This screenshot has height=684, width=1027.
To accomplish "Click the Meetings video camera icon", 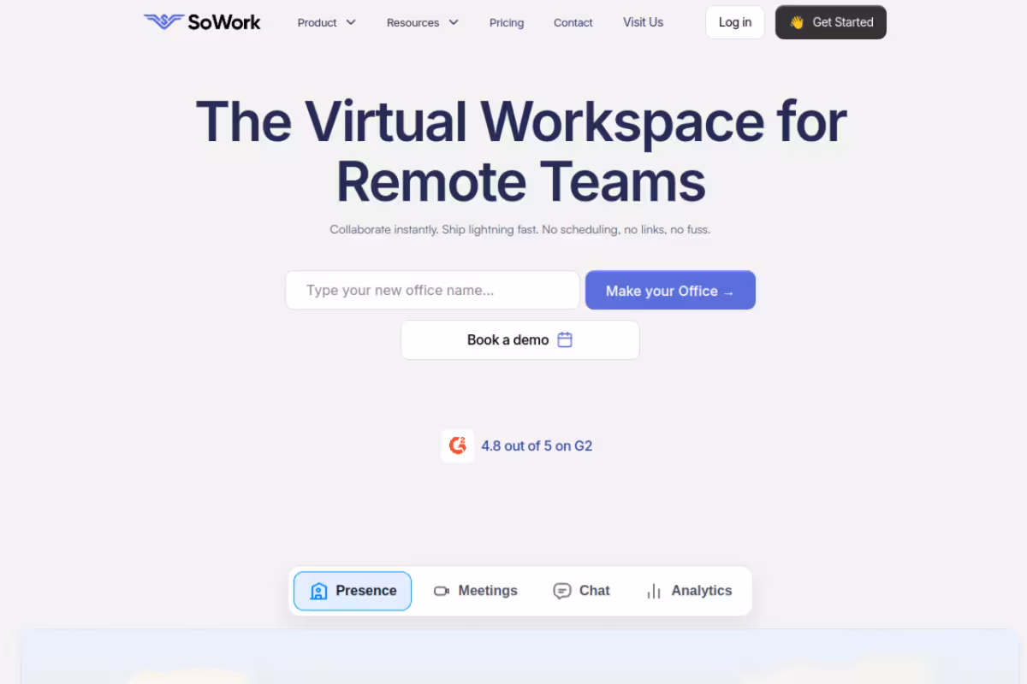I will (442, 591).
